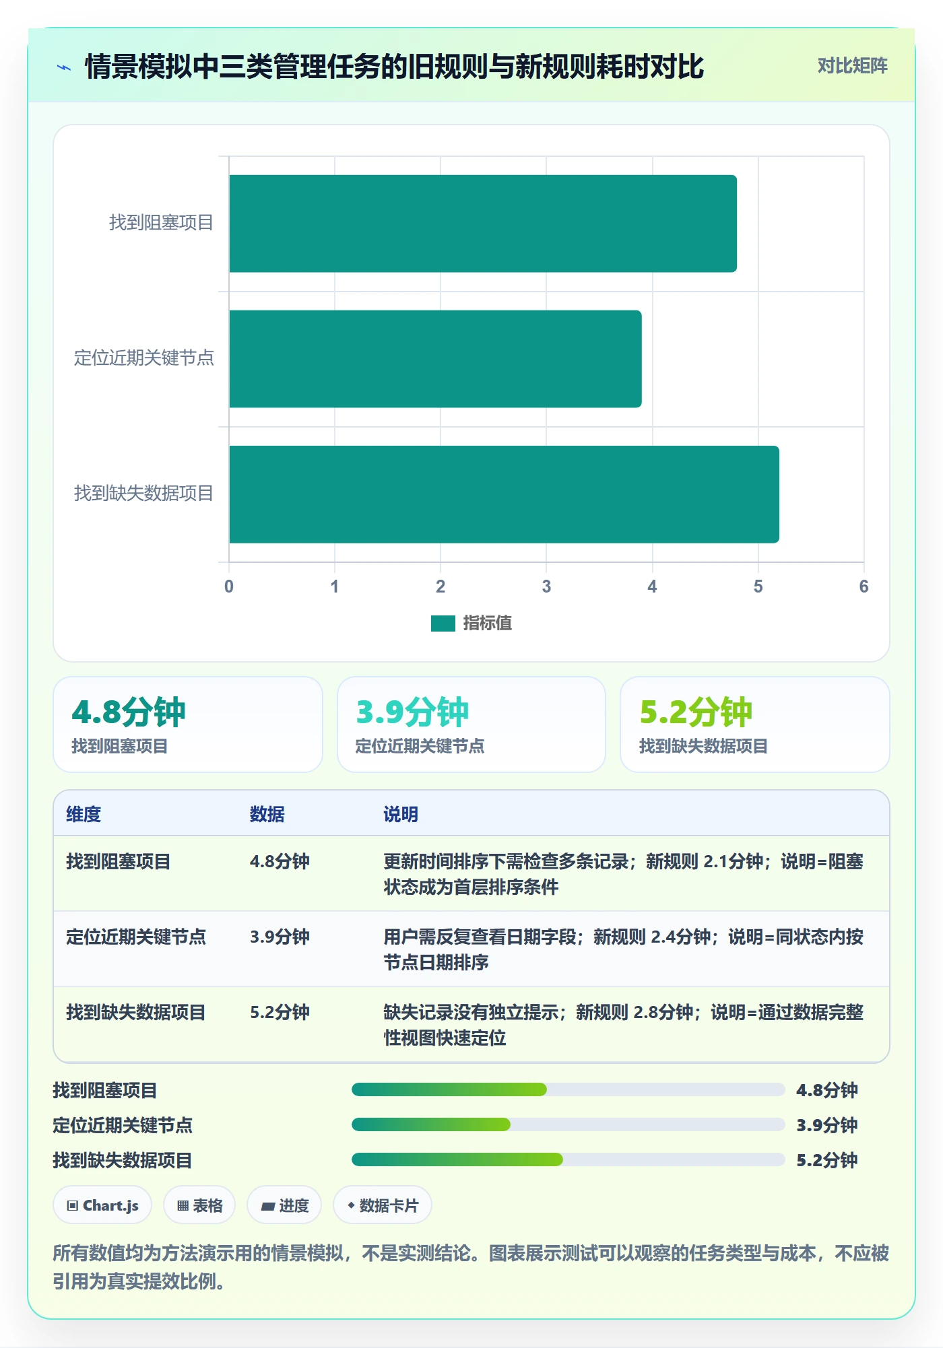This screenshot has height=1348, width=943.
Task: Select the 5.2分钟 data card
Action: (755, 724)
